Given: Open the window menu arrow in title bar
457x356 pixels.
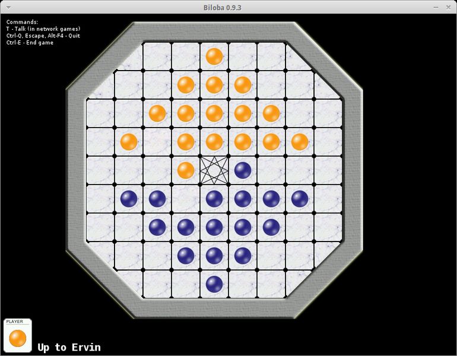Looking at the screenshot, I should [8, 8].
